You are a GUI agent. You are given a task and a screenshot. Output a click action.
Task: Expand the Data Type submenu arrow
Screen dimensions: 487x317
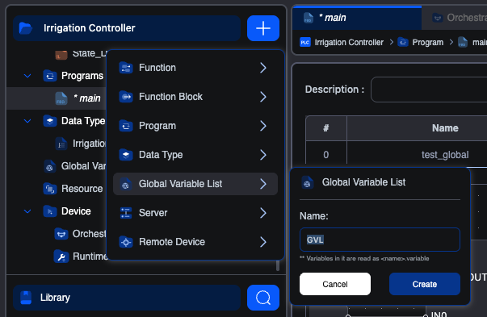(x=263, y=155)
